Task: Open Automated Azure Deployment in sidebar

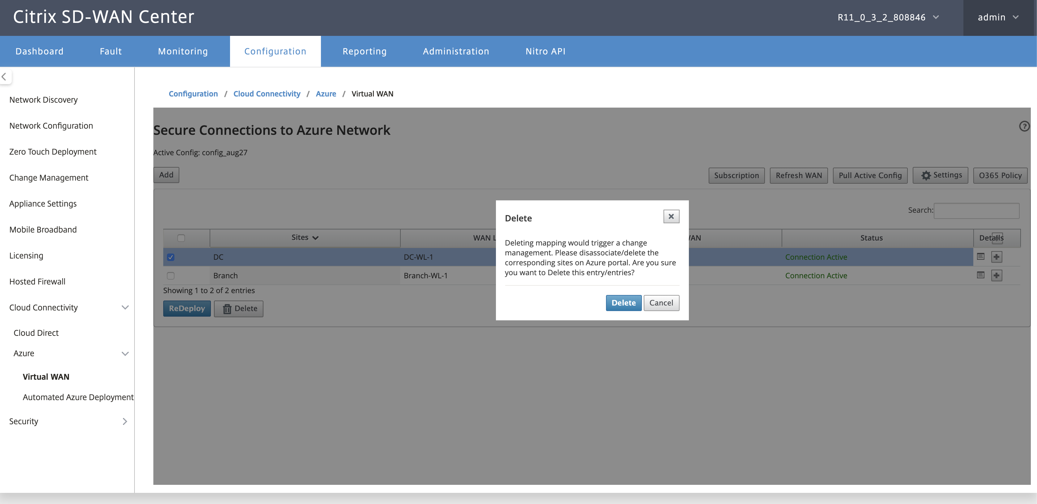Action: tap(78, 397)
